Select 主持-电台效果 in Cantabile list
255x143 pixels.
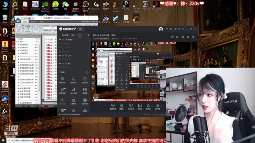[x=25, y=59]
